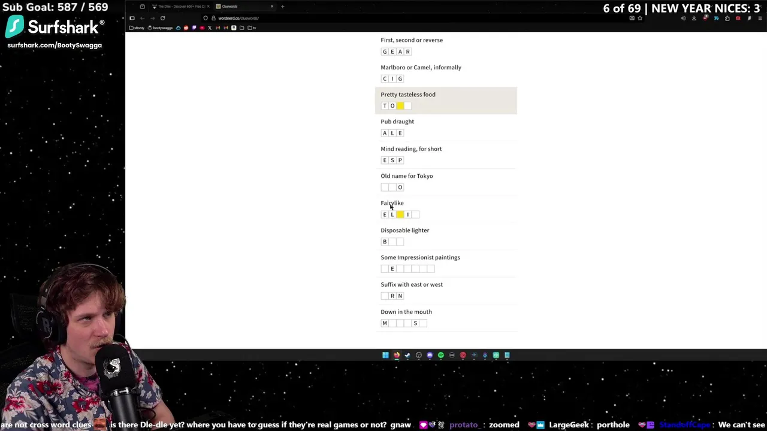Select the yellow box in Fairylike answer

point(400,214)
